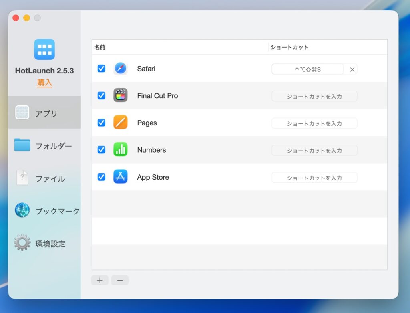Disable the Final Cut Pro checkbox
The image size is (410, 313).
[x=101, y=95]
